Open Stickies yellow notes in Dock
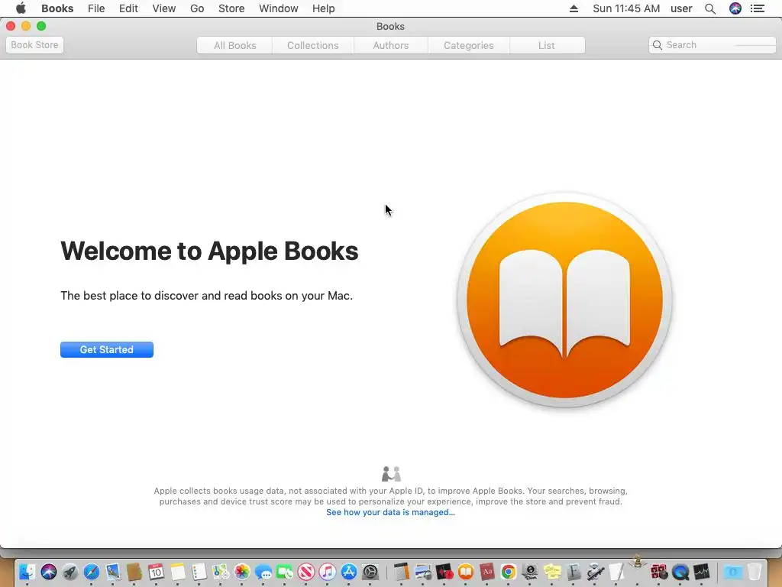 pyautogui.click(x=551, y=572)
